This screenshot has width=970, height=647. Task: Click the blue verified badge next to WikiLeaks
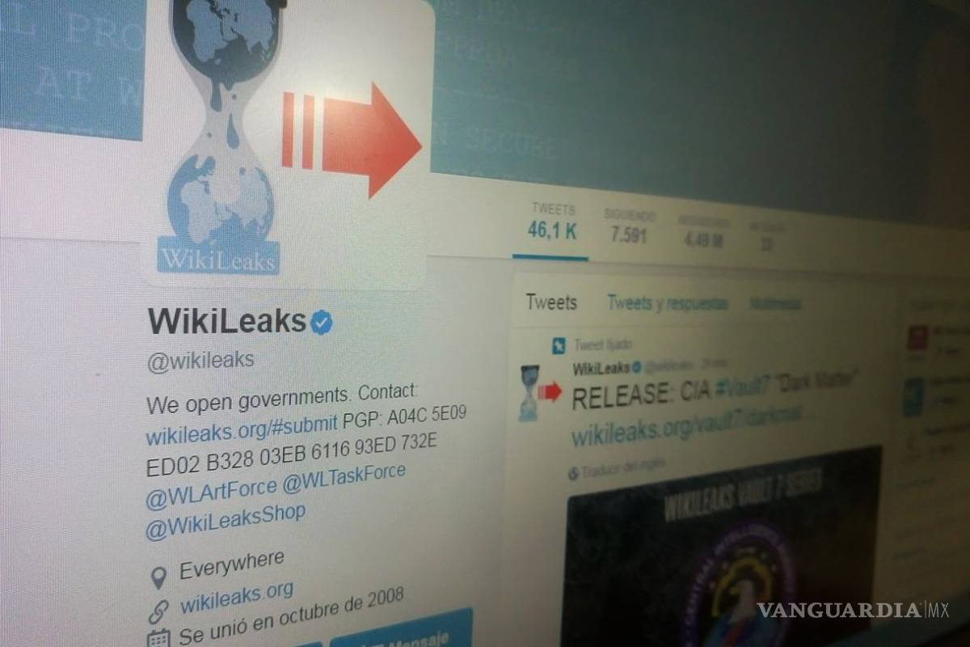(322, 323)
